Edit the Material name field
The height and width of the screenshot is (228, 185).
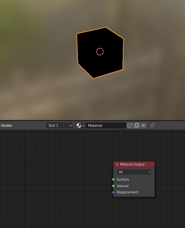(106, 125)
